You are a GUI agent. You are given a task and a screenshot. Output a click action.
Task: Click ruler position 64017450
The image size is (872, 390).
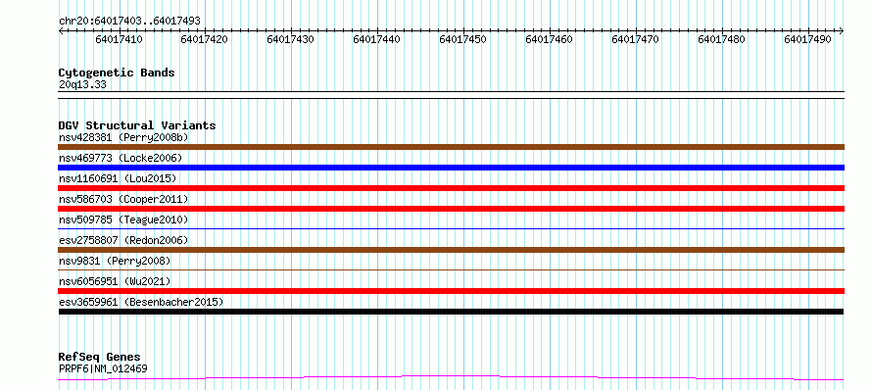(x=463, y=39)
